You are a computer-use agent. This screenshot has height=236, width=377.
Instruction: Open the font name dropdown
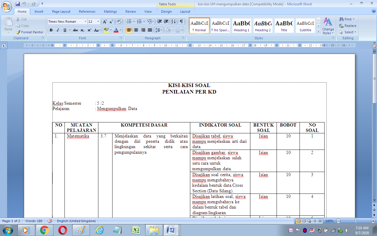86,22
